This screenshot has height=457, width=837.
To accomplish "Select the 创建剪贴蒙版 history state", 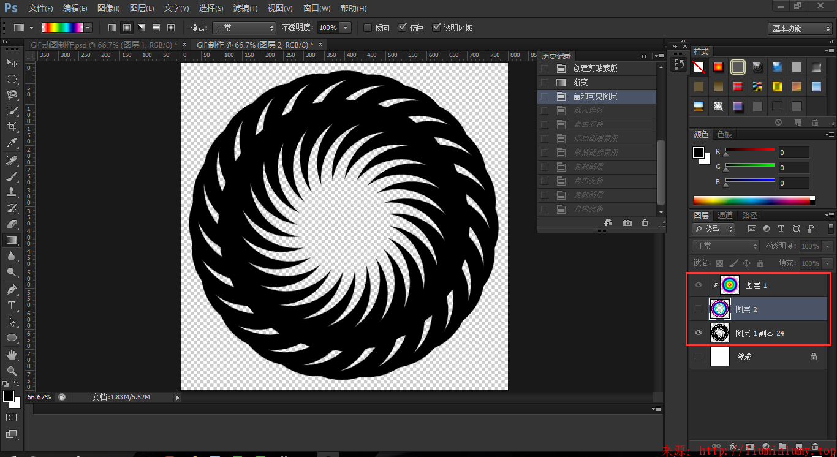I will [x=595, y=68].
